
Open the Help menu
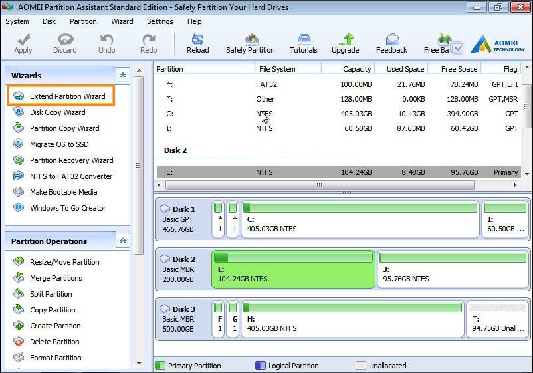click(x=195, y=21)
